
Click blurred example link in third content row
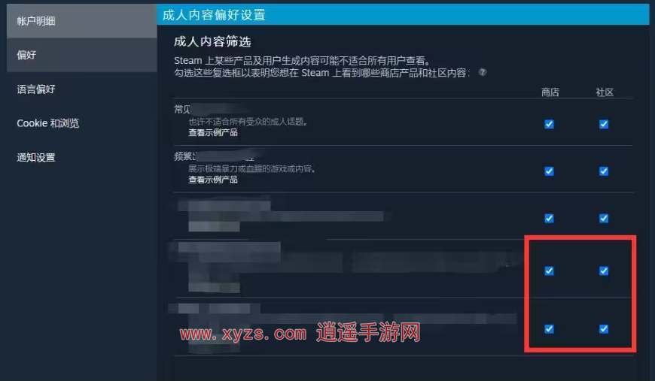tap(214, 227)
